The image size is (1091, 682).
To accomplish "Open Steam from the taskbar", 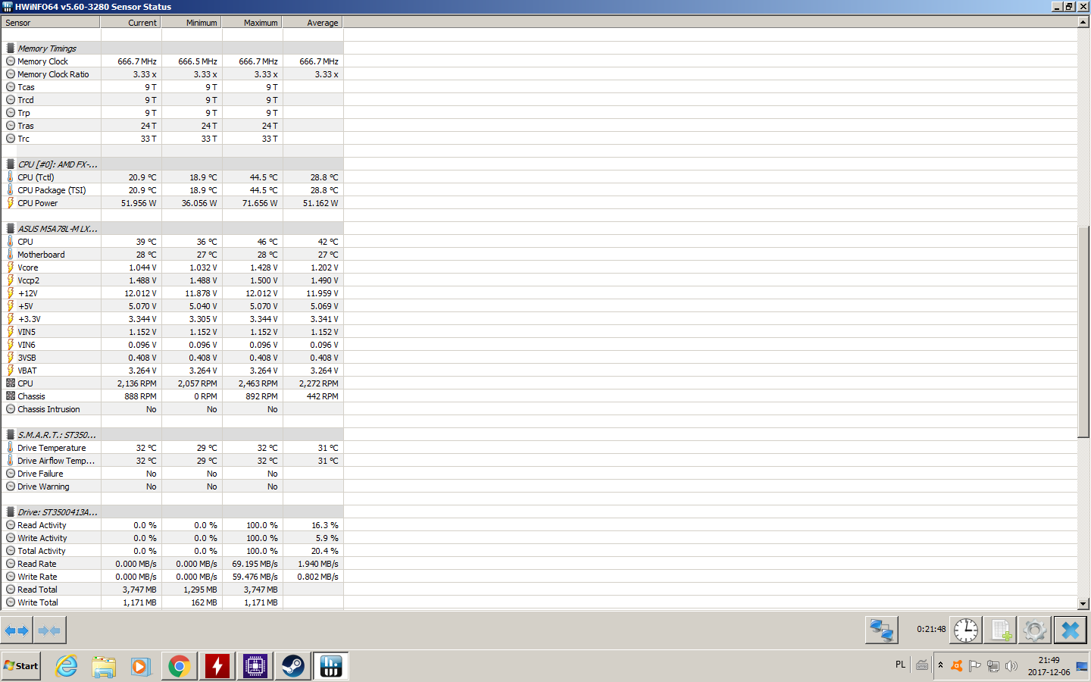I will [x=293, y=666].
